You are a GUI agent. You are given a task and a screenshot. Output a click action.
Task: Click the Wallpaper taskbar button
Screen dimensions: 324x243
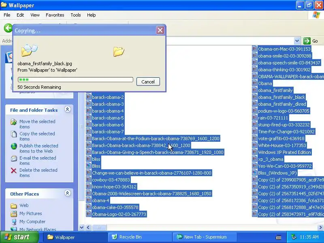[75, 237]
